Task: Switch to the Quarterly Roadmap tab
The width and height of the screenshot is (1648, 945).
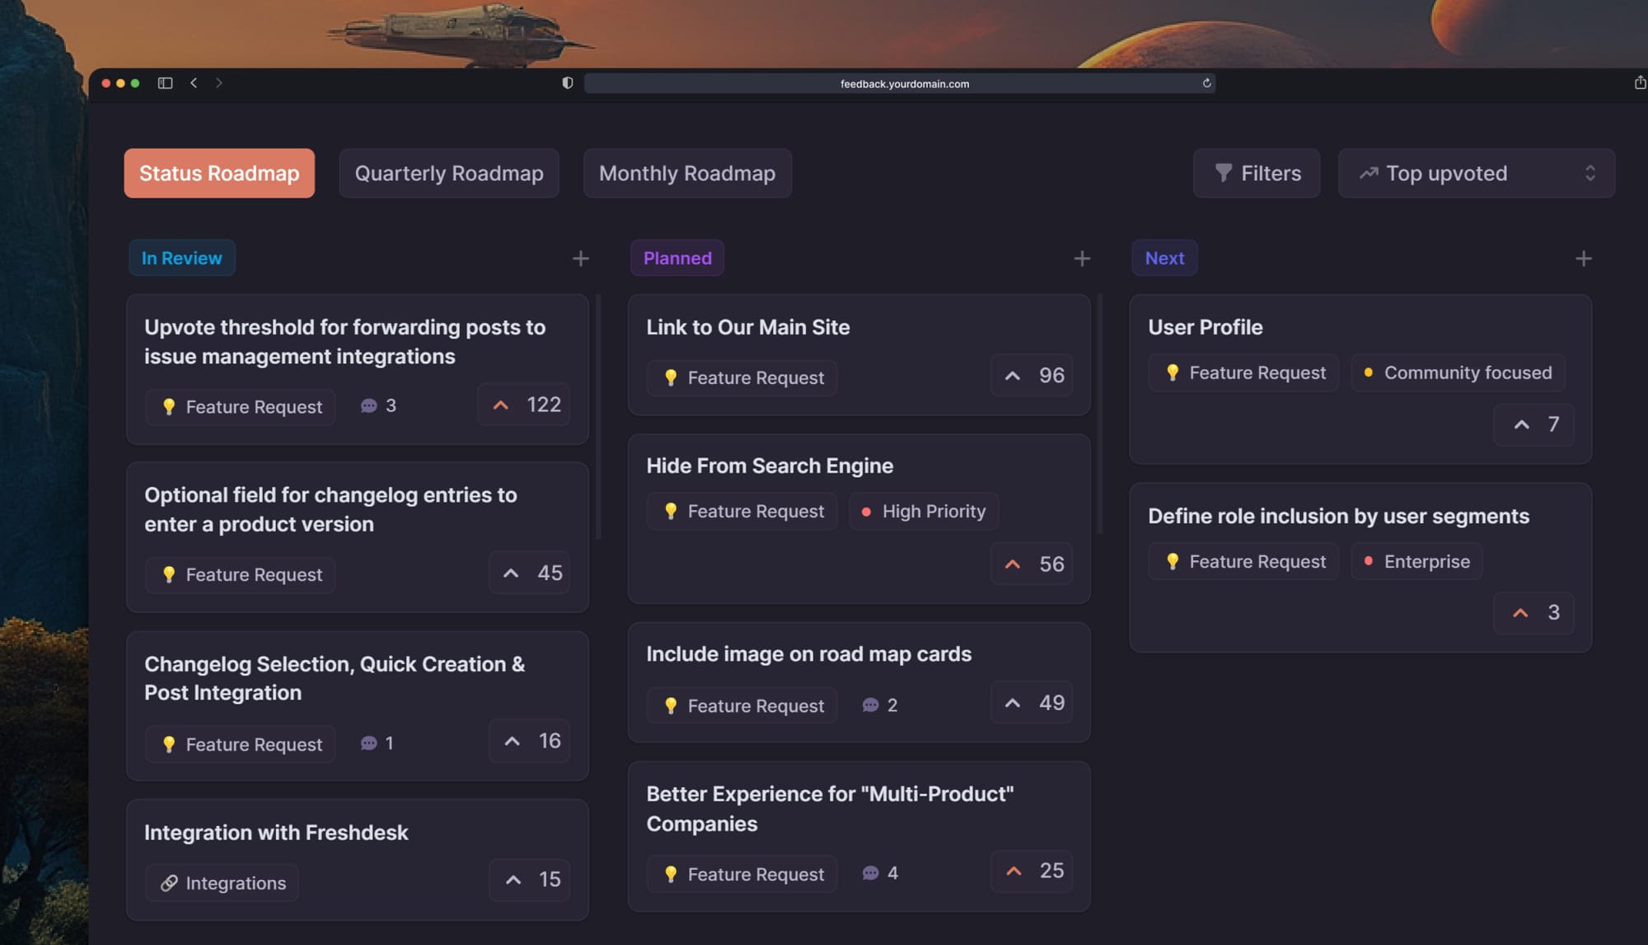Action: pyautogui.click(x=448, y=173)
